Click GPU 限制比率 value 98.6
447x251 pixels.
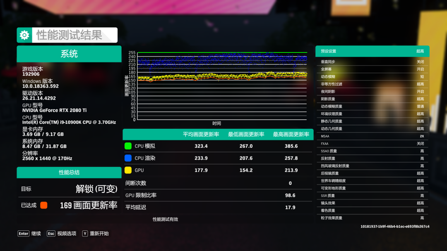click(x=290, y=195)
